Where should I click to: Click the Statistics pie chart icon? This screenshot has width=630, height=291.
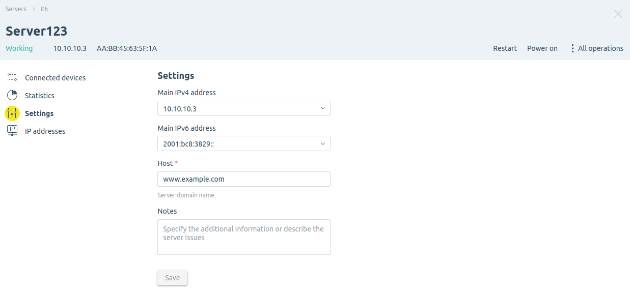(12, 95)
